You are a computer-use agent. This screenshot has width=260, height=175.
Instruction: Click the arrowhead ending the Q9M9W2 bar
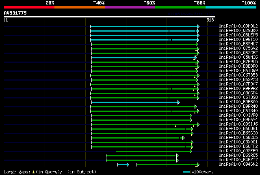click(198, 26)
